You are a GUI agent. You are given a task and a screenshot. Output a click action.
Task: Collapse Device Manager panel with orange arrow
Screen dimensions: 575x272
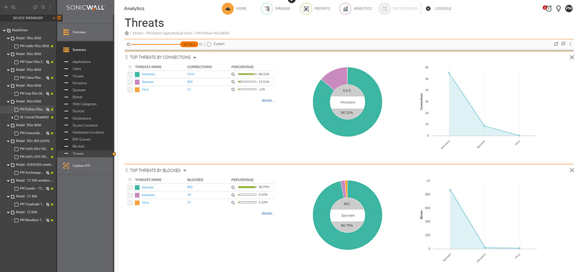[x=54, y=18]
